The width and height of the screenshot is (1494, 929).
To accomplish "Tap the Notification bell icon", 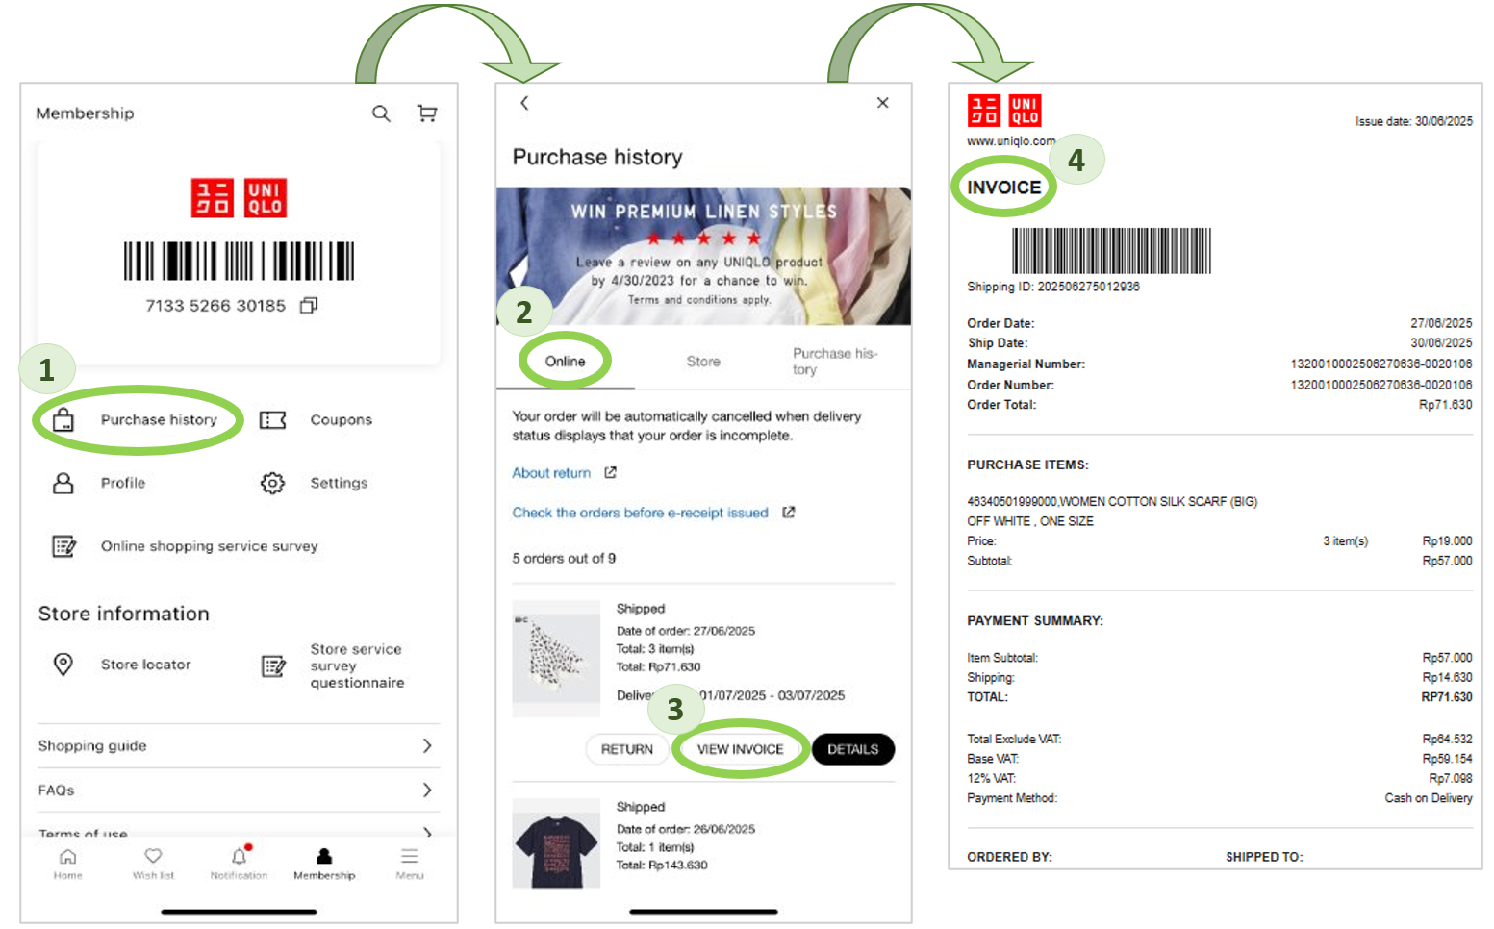I will (239, 857).
